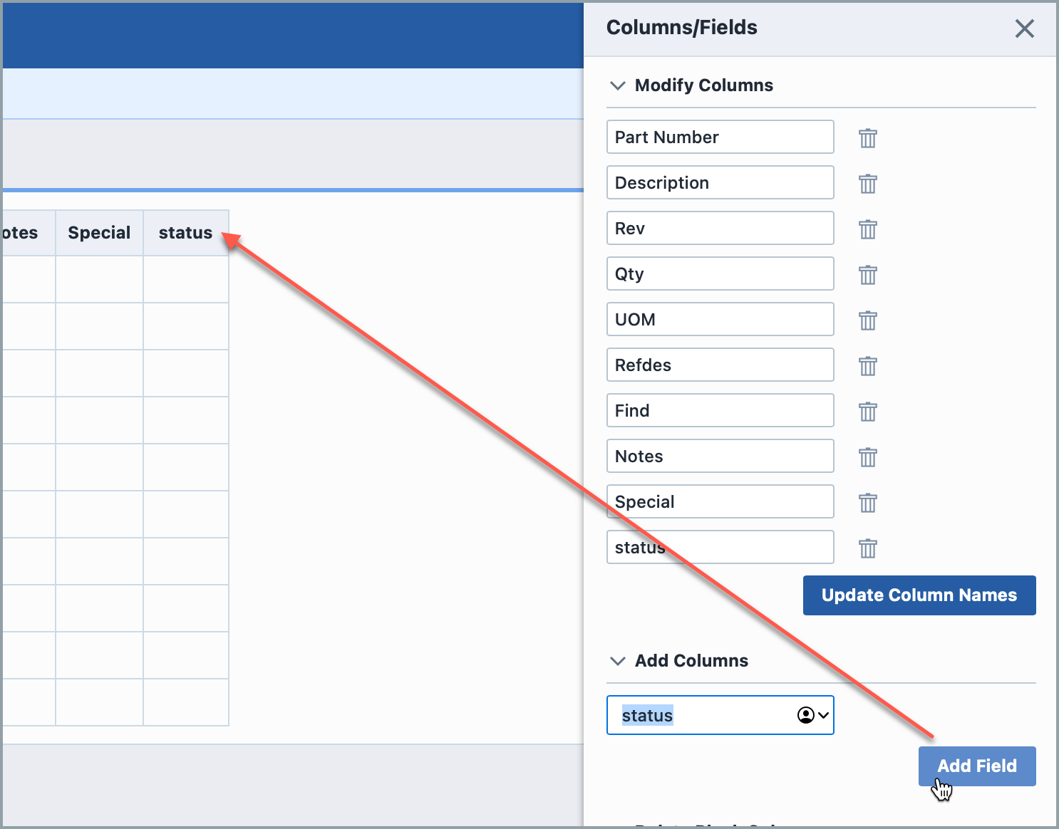
Task: Click the Add Field button
Action: tap(976, 766)
